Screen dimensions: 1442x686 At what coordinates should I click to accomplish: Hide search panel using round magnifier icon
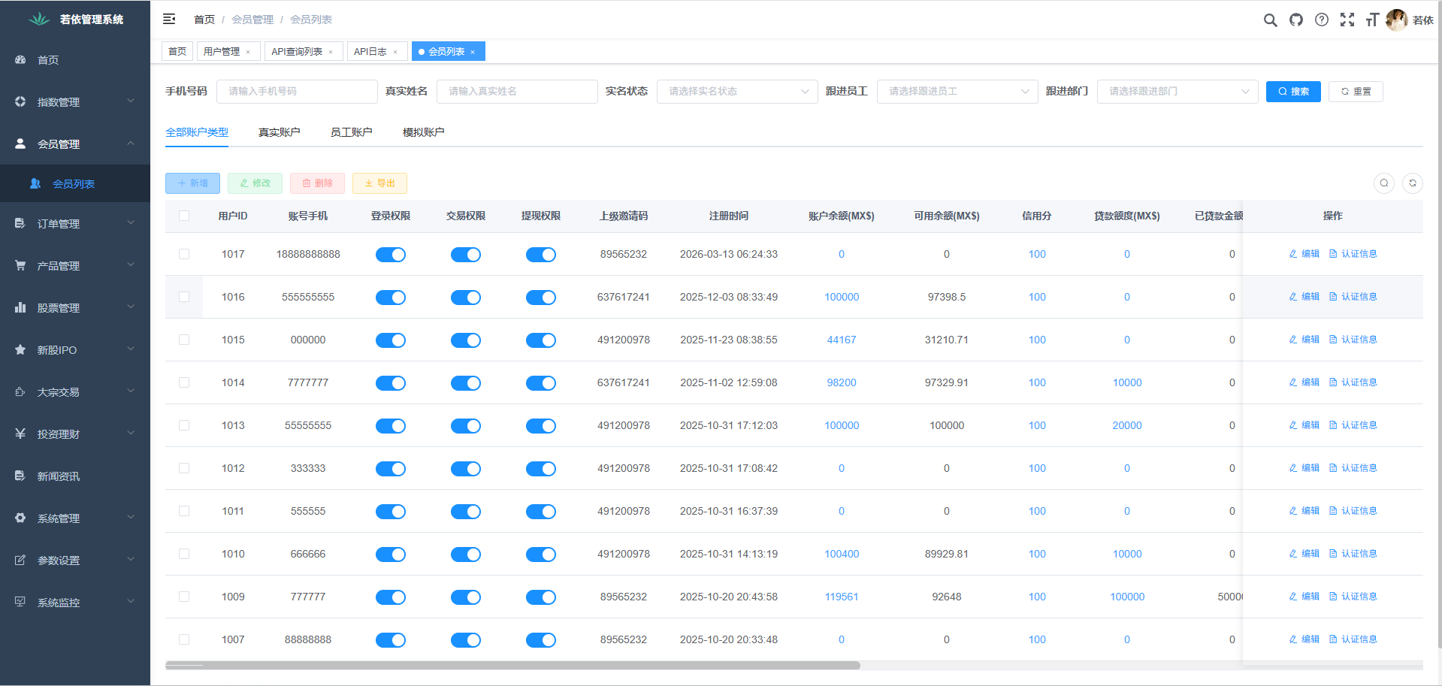[x=1384, y=183]
